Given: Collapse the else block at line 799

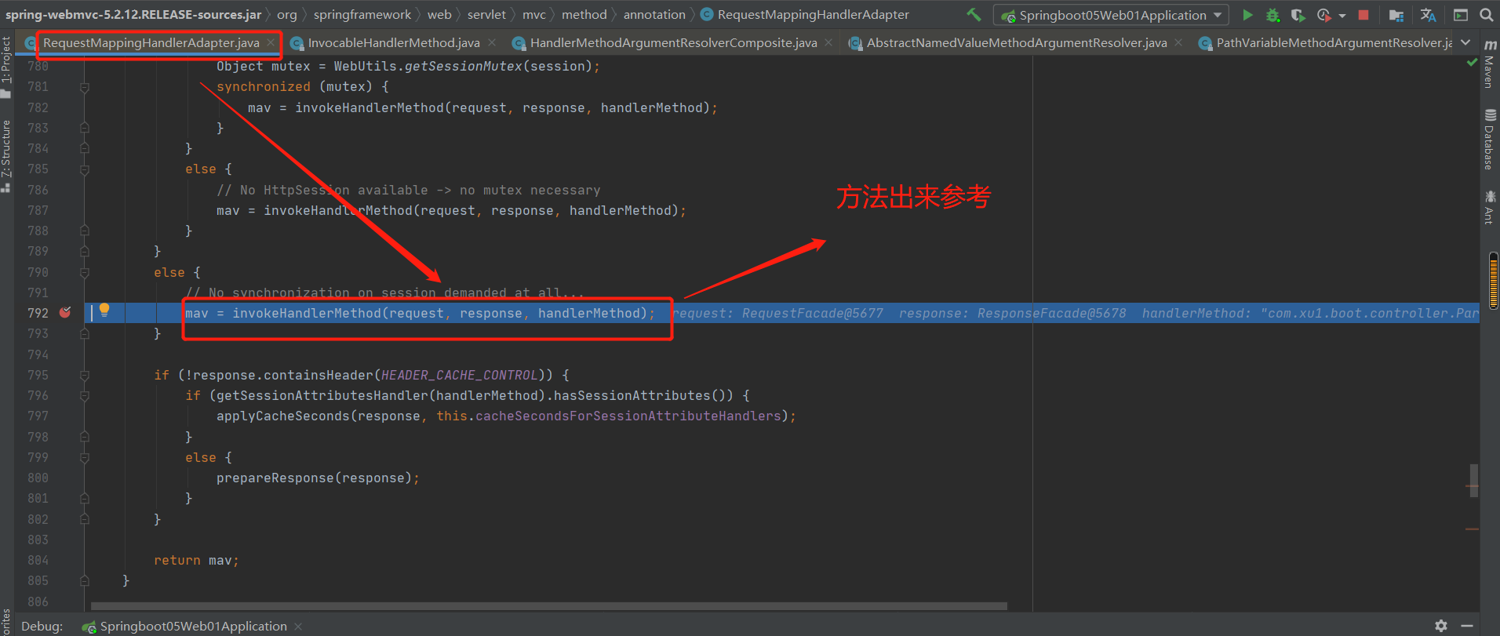Looking at the screenshot, I should (x=85, y=458).
